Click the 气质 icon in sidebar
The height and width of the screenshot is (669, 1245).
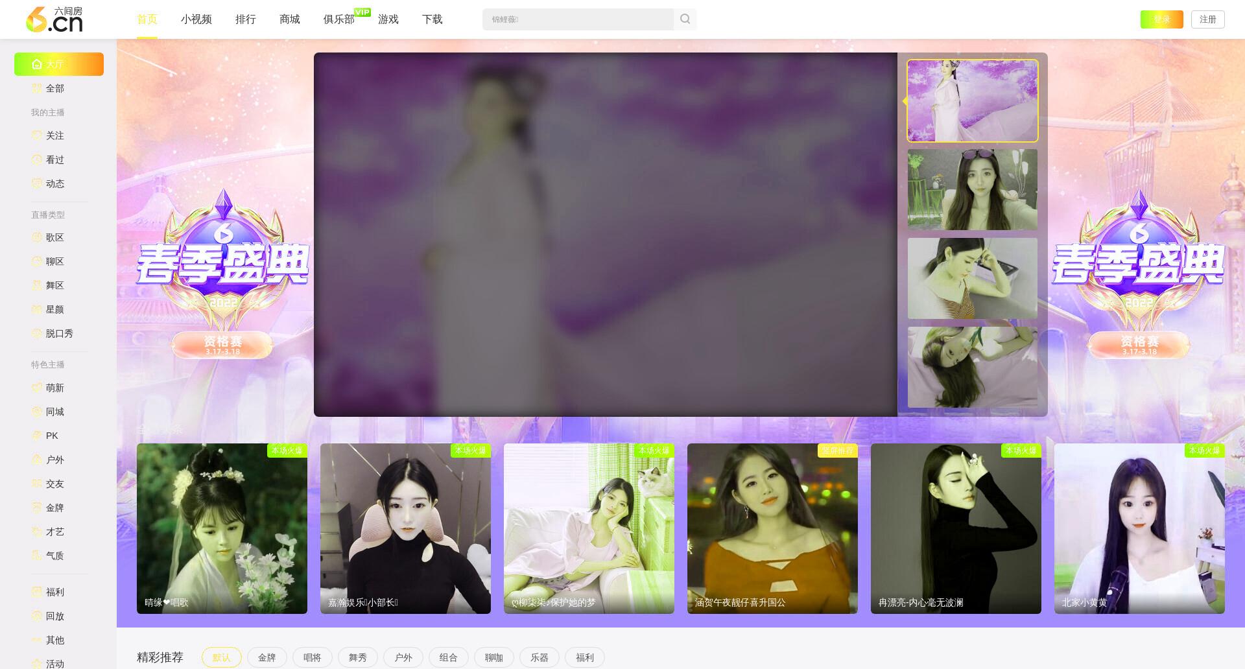coord(37,556)
